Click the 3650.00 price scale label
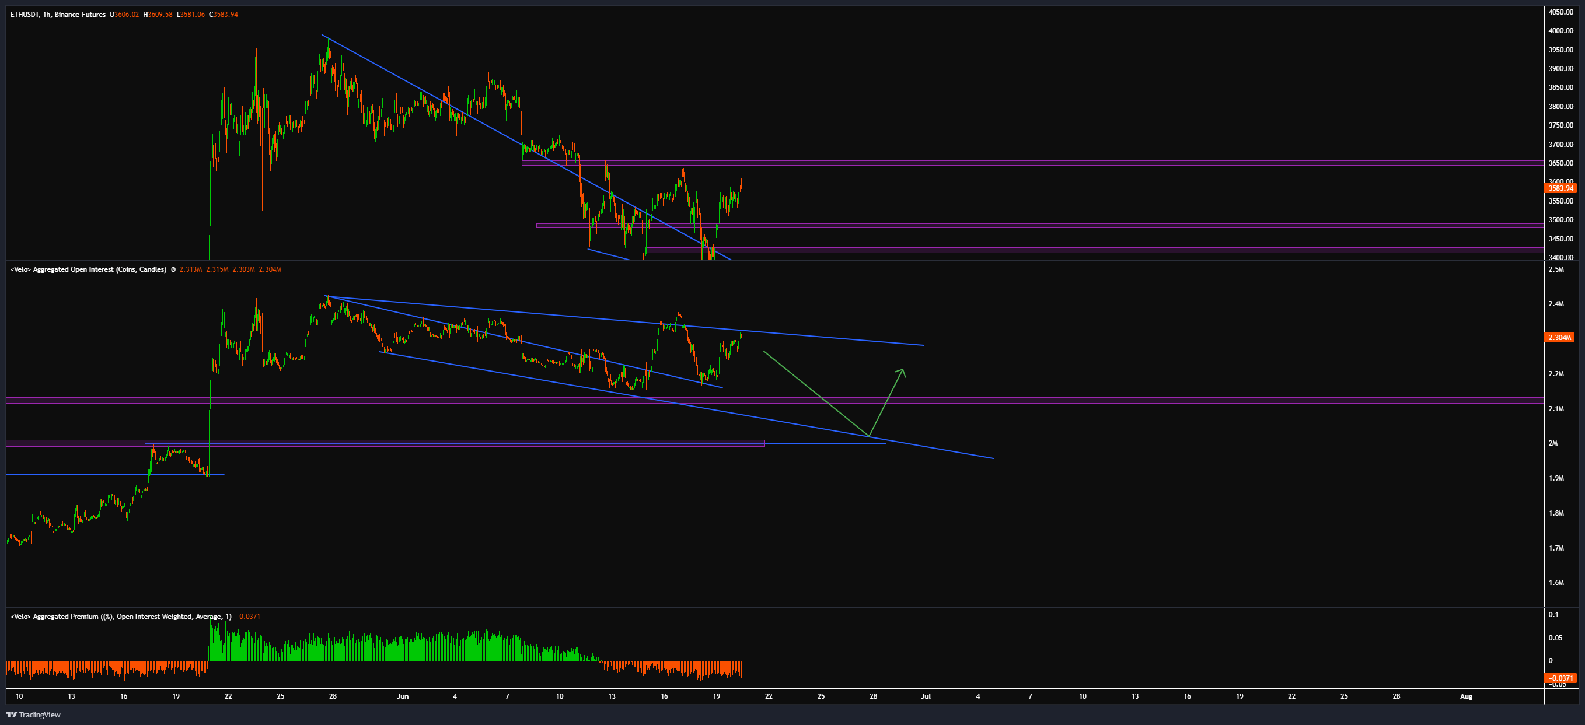 click(x=1560, y=163)
